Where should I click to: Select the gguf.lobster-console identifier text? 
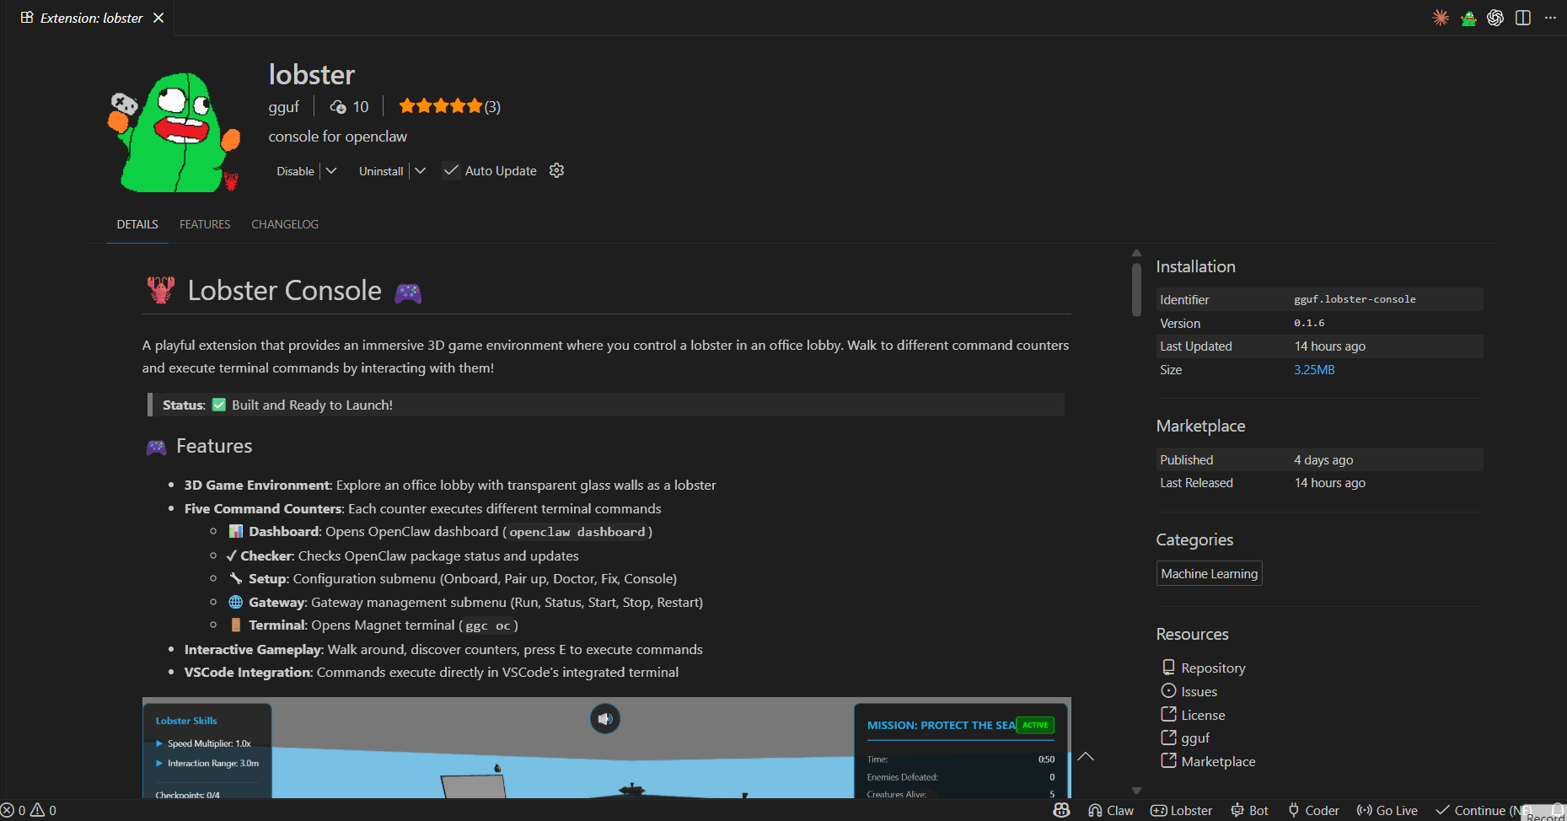1355,299
